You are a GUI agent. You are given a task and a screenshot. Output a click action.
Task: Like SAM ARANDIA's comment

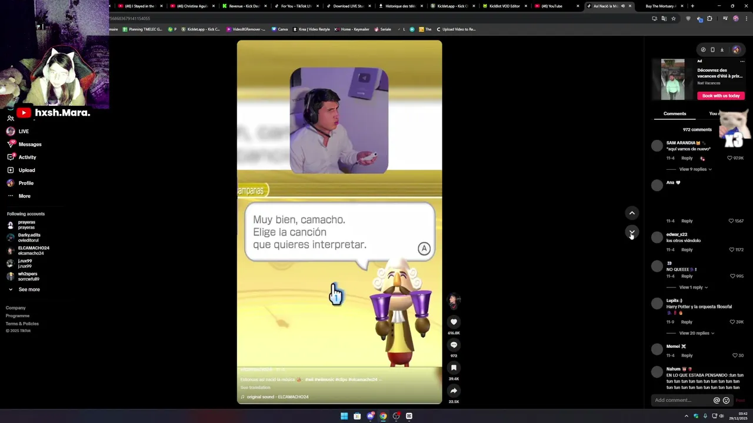point(730,158)
